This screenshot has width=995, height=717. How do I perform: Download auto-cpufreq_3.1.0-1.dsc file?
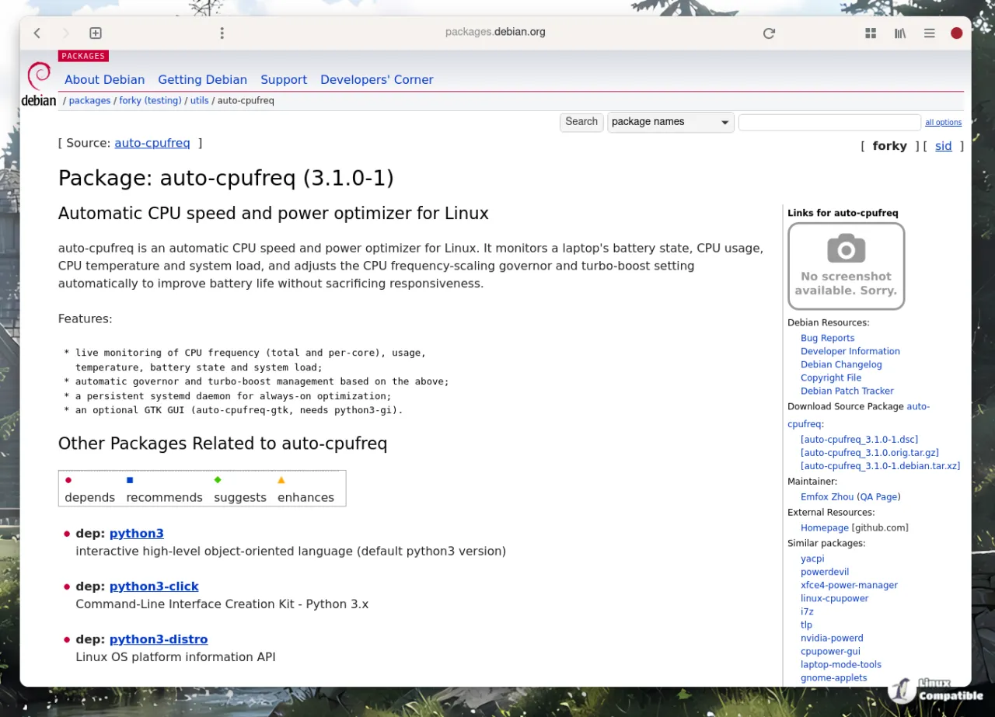pos(859,440)
